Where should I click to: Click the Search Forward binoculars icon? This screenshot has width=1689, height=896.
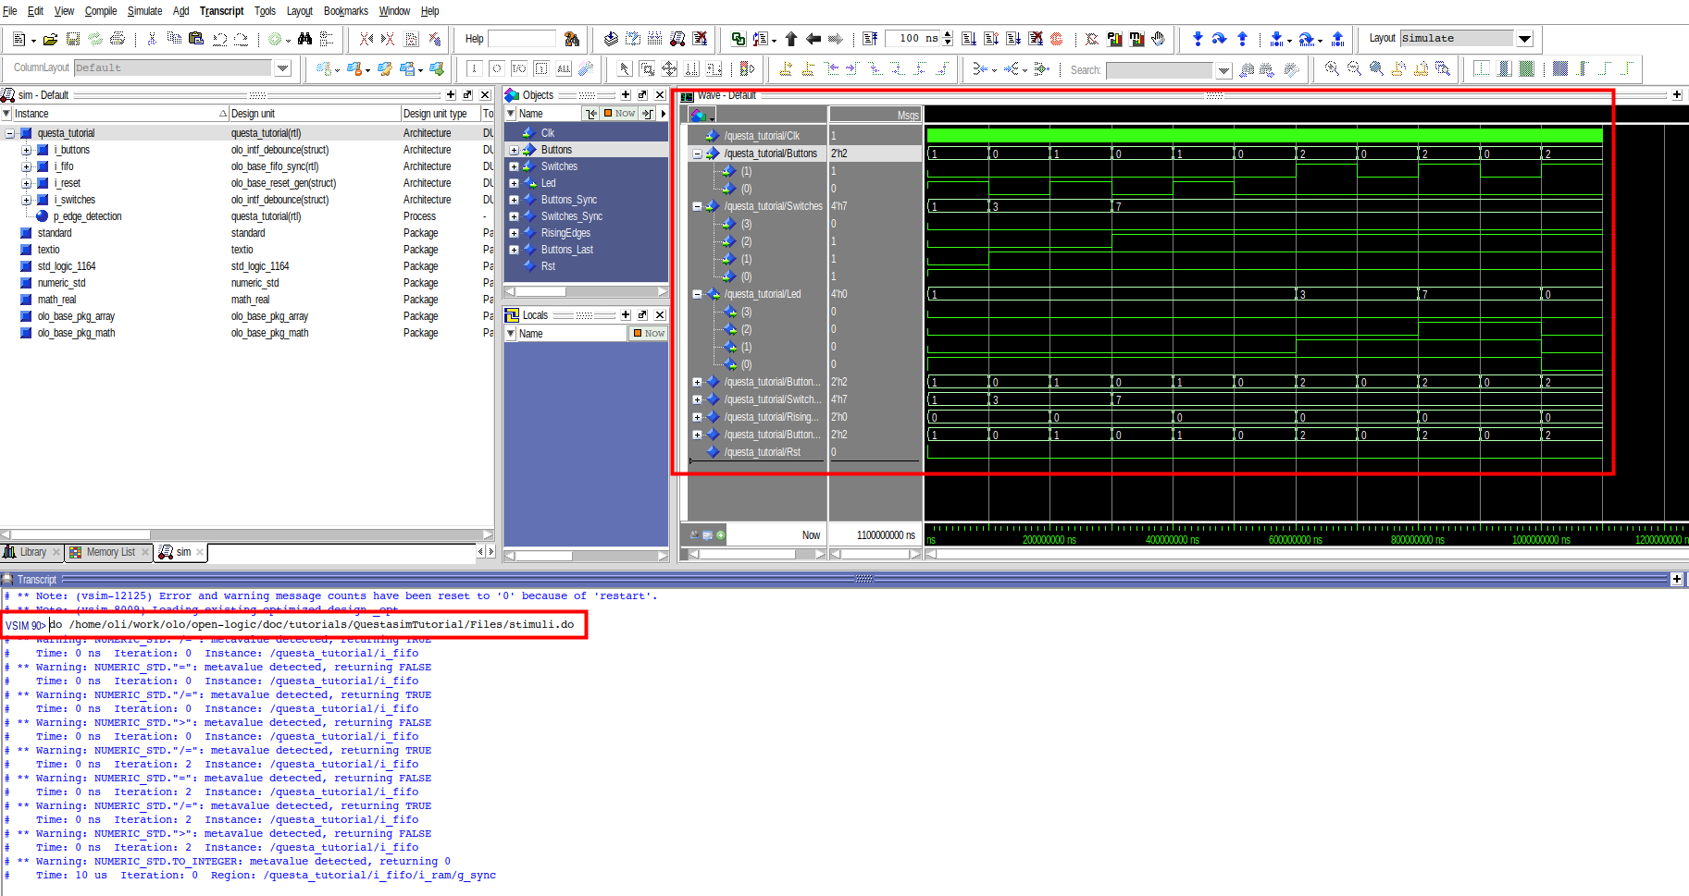point(1267,69)
